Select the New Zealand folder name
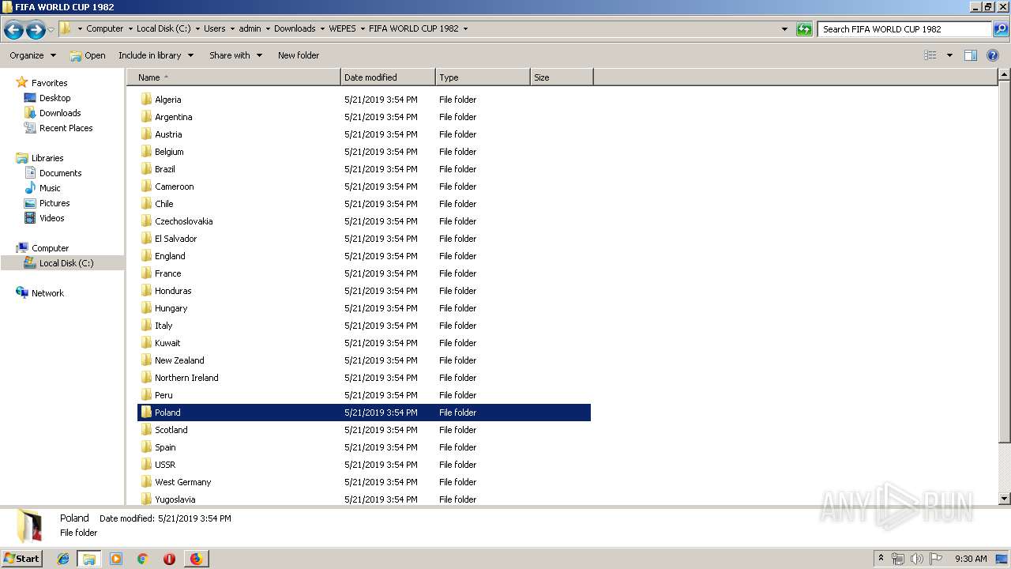Screen dimensions: 1011x569 tap(179, 360)
